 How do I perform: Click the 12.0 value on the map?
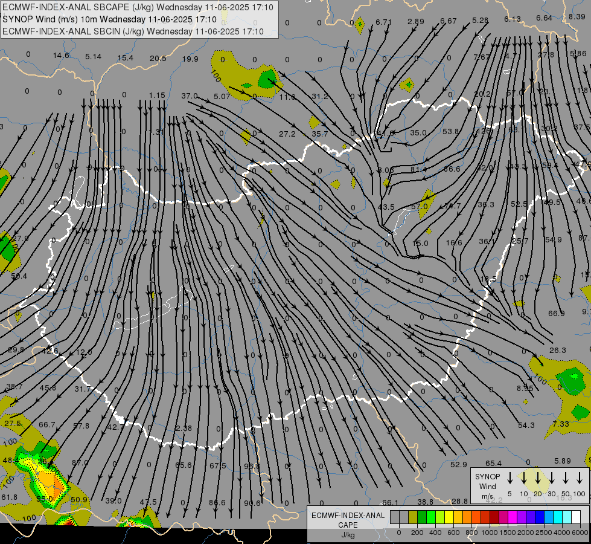pos(84,352)
